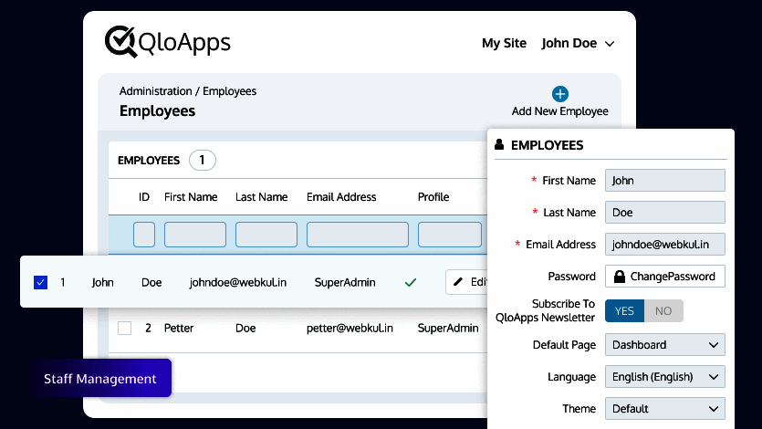Click the First Name filter field
Screen dimensions: 762x429
(x=194, y=235)
